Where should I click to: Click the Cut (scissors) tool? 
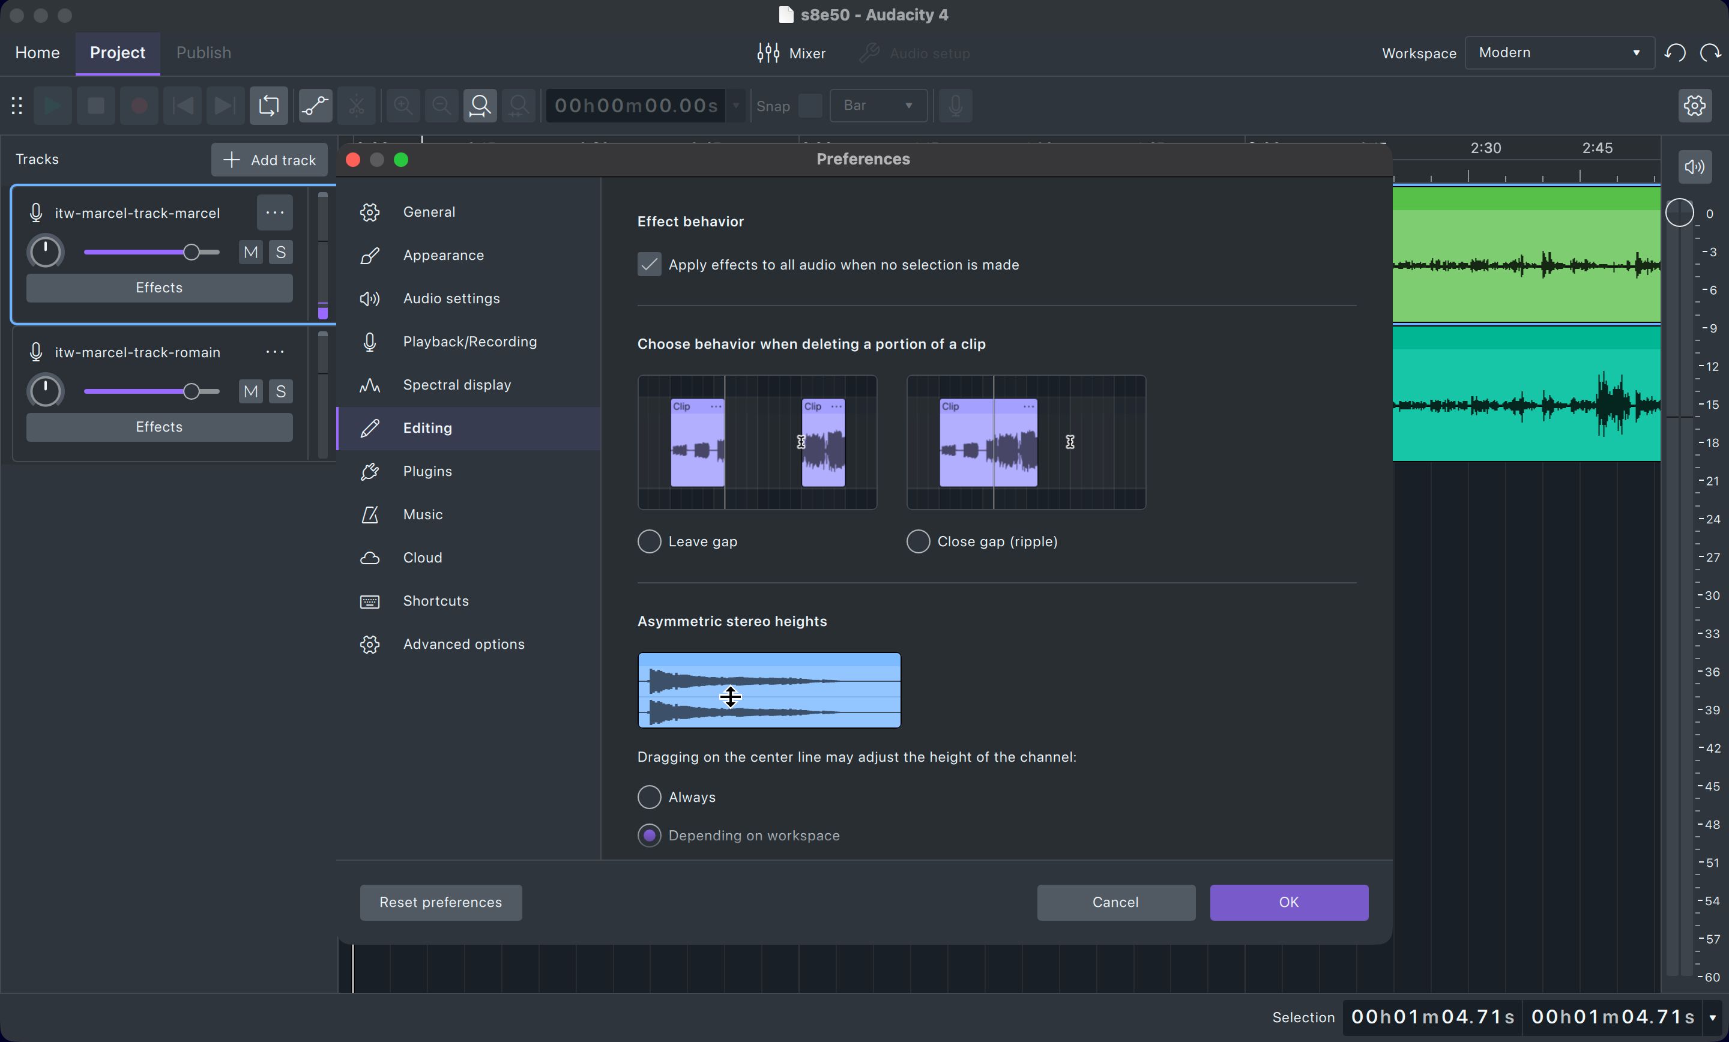[x=356, y=105]
